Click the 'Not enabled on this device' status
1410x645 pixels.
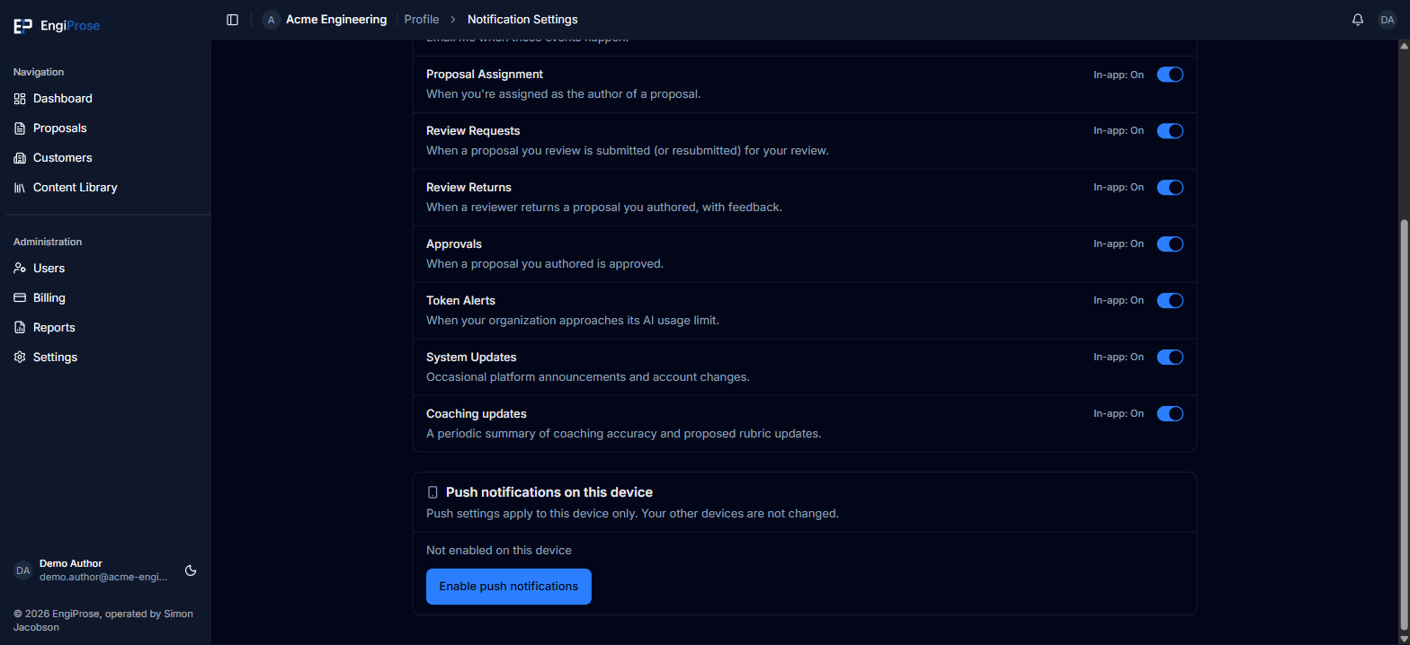pos(499,551)
